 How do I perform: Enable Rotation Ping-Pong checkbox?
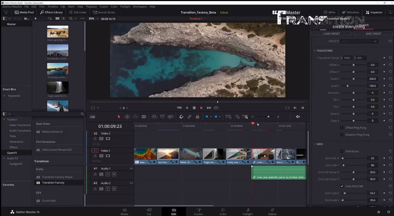(342, 135)
